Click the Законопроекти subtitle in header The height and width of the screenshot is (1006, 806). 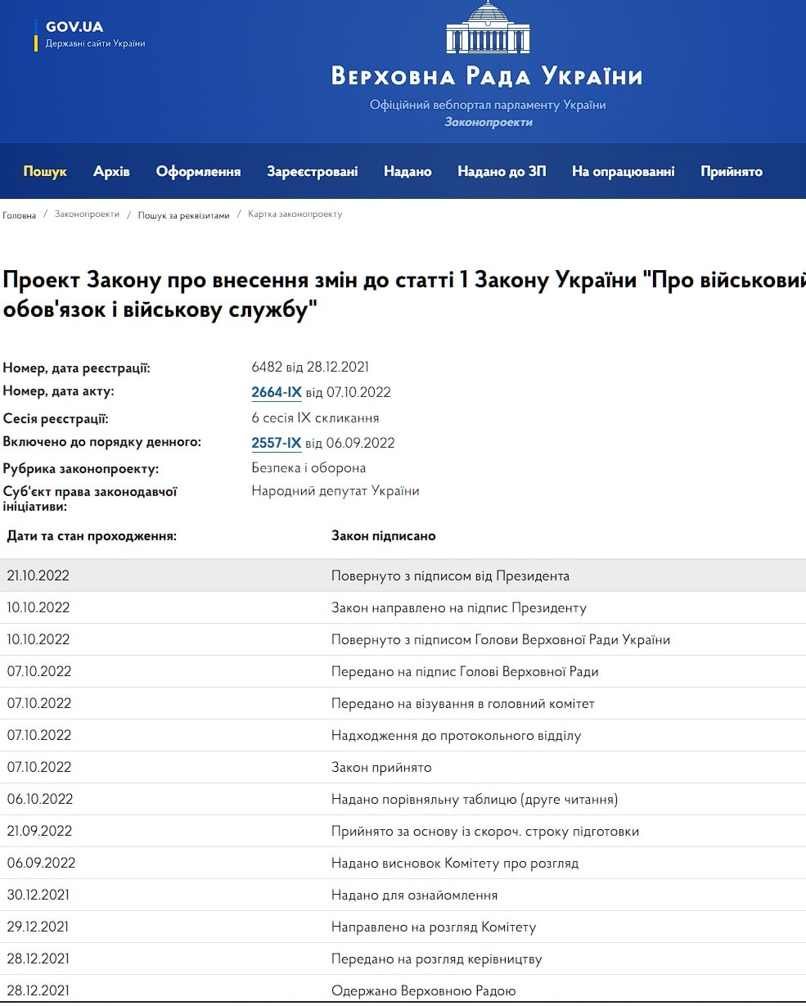[489, 122]
